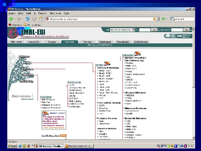Click Databases label on the tree graphic
Screen dimensions: 201x151
tap(24, 56)
